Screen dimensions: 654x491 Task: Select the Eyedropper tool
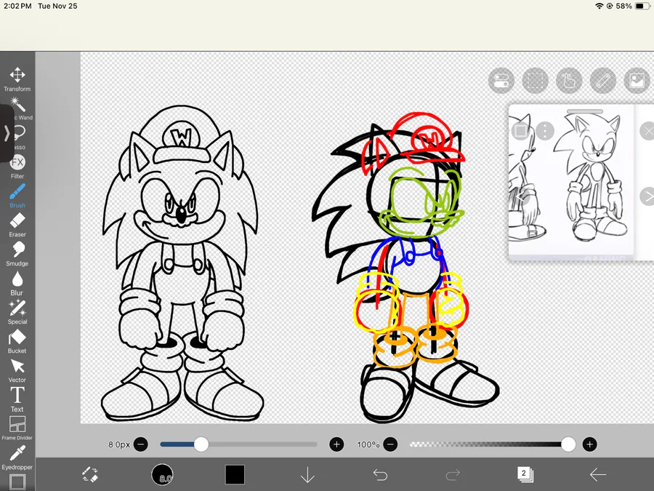click(x=17, y=458)
